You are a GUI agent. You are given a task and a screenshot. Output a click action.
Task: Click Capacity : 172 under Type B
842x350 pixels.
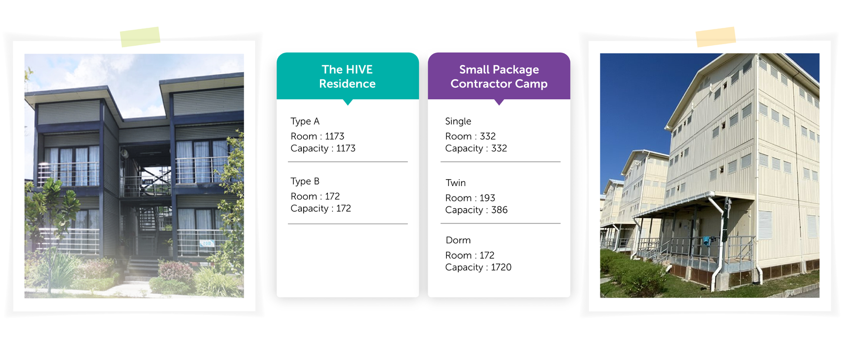[320, 209]
